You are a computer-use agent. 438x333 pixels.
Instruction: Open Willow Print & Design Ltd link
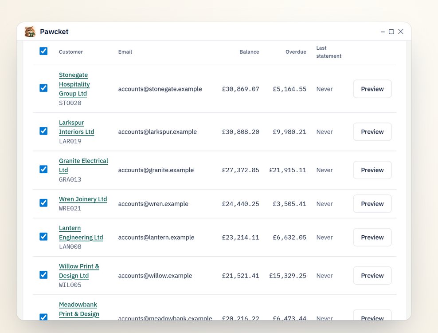(x=79, y=271)
